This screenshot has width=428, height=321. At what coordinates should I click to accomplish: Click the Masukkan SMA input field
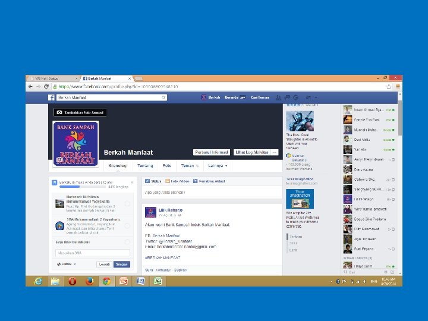pos(93,253)
